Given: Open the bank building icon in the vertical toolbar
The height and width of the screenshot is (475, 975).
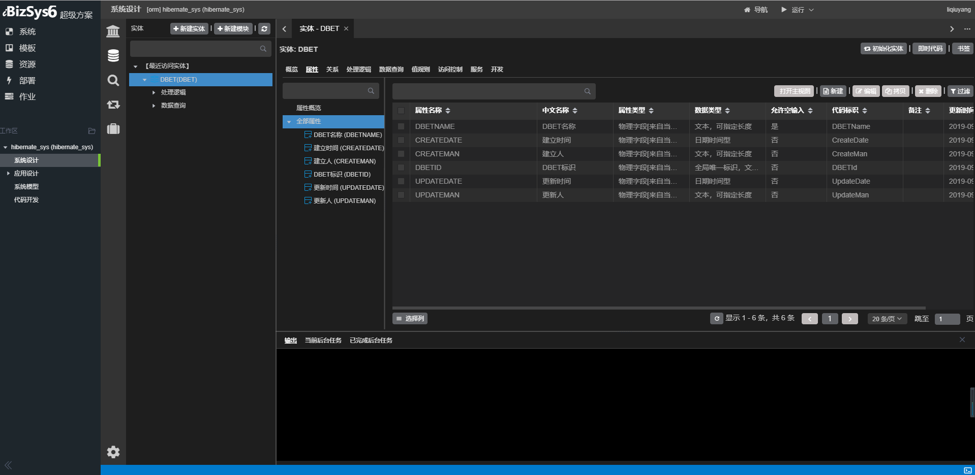Looking at the screenshot, I should point(113,31).
